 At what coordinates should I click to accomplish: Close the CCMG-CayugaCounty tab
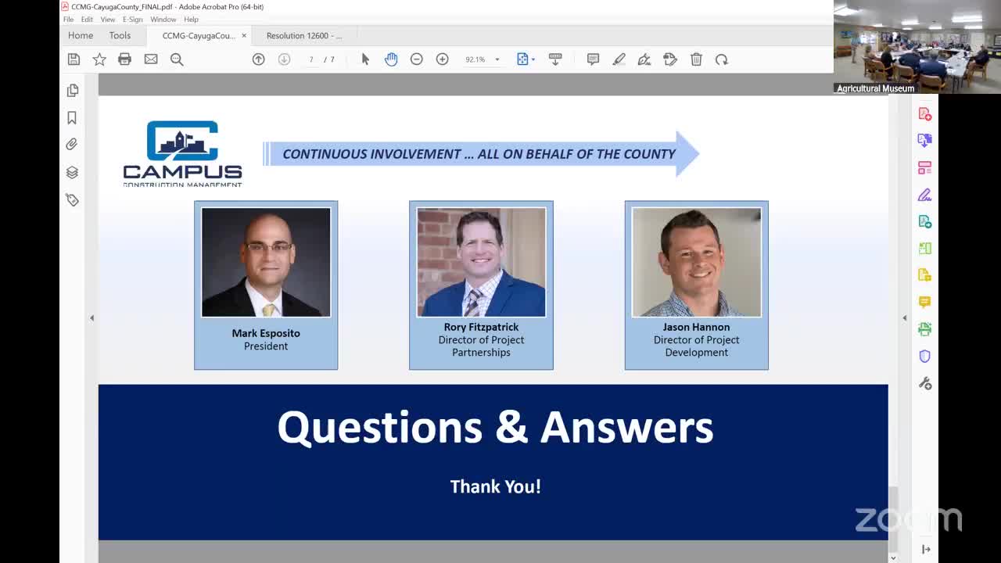[x=244, y=35]
